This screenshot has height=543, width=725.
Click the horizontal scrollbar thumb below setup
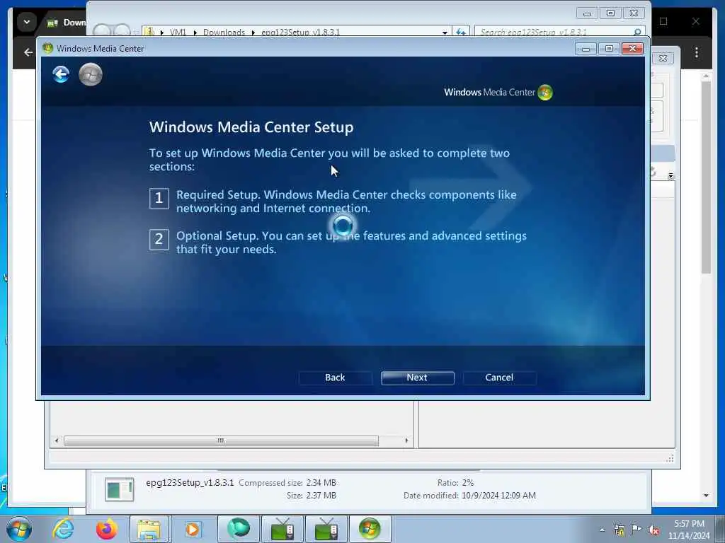(221, 440)
